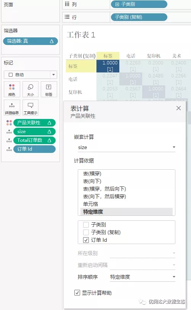This screenshot has height=310, width=191.
Task: Click the 复印机 column header
Action: [x=154, y=56]
